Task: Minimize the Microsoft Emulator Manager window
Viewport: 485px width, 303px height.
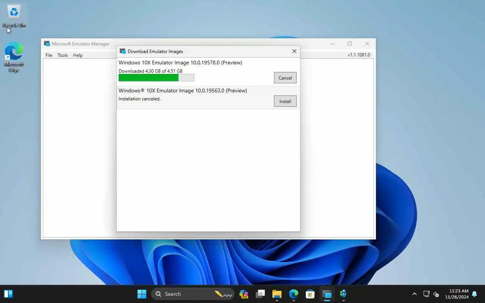Action: [x=332, y=44]
